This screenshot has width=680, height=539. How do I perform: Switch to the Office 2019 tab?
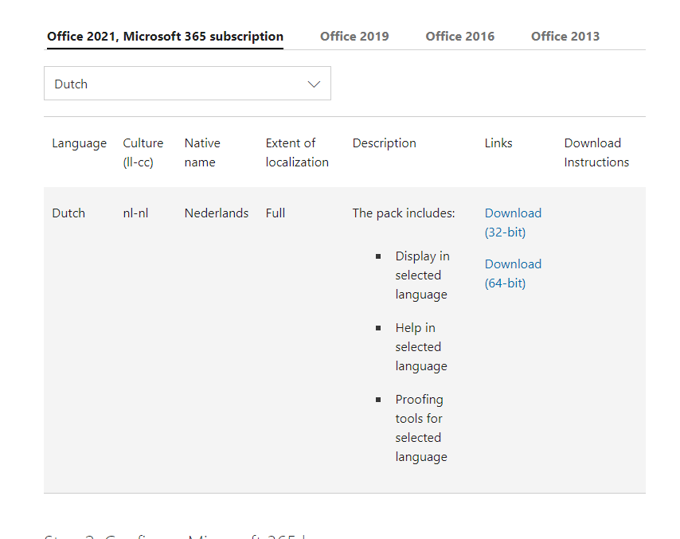[x=354, y=37]
